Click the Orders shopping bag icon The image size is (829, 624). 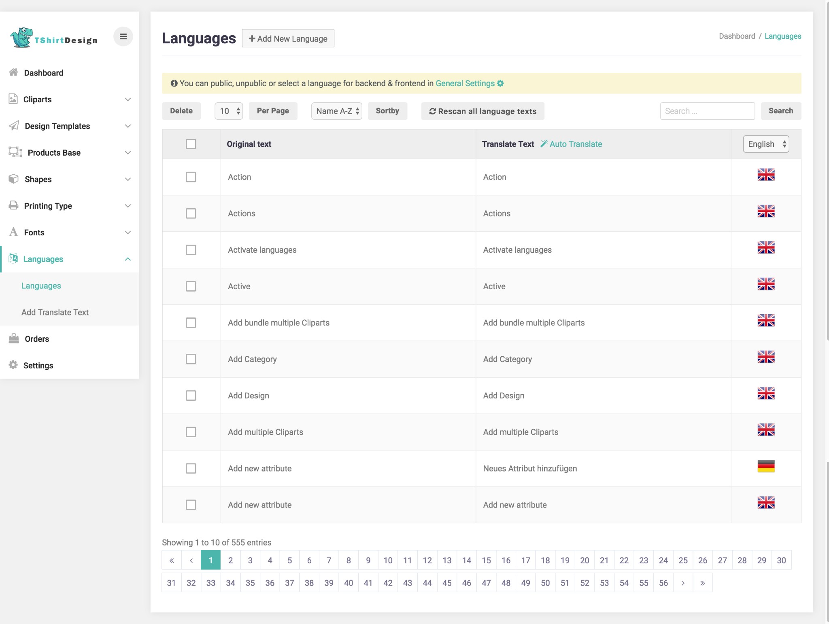[14, 338]
